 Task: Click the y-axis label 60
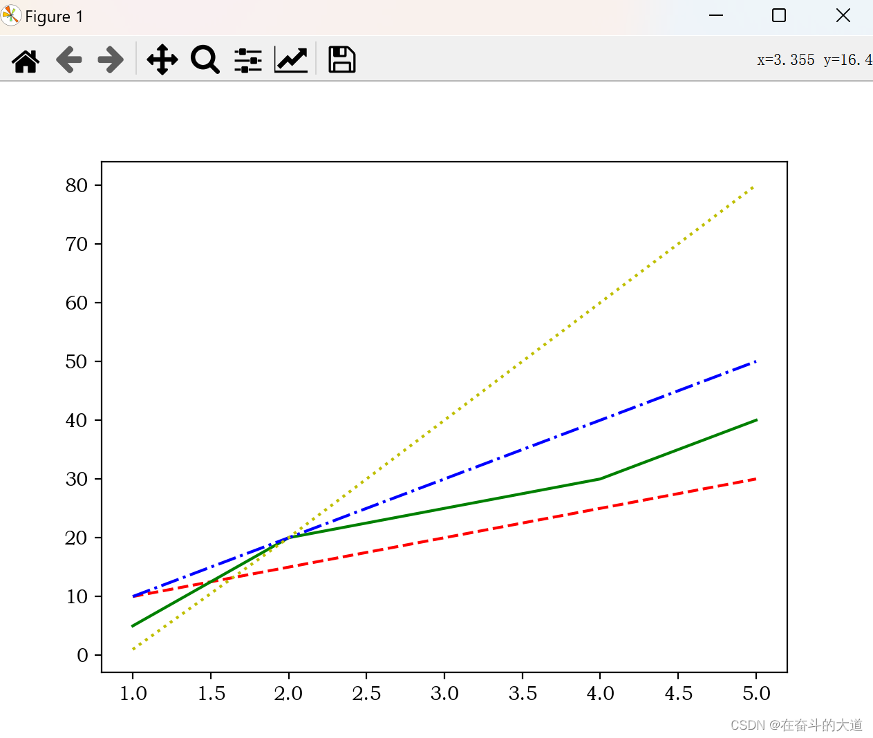[x=77, y=303]
